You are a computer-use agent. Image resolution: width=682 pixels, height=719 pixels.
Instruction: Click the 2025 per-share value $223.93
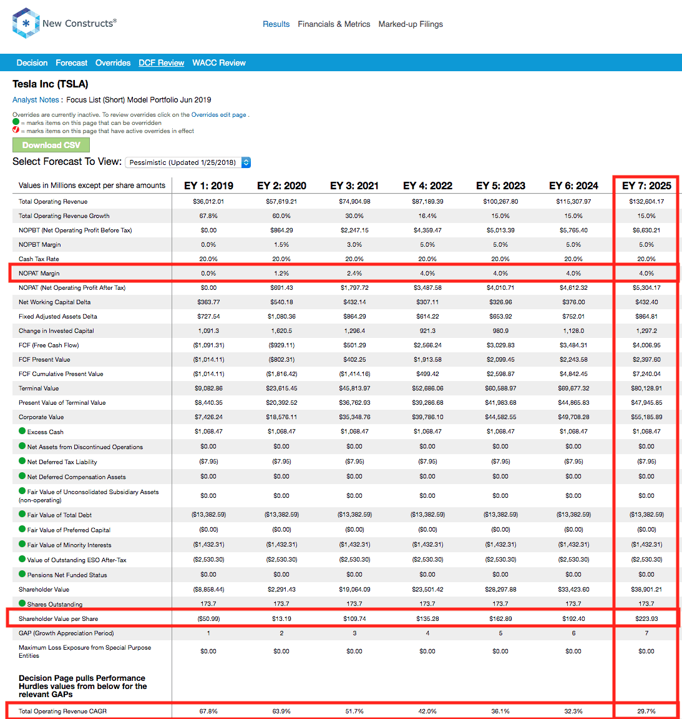tap(646, 618)
